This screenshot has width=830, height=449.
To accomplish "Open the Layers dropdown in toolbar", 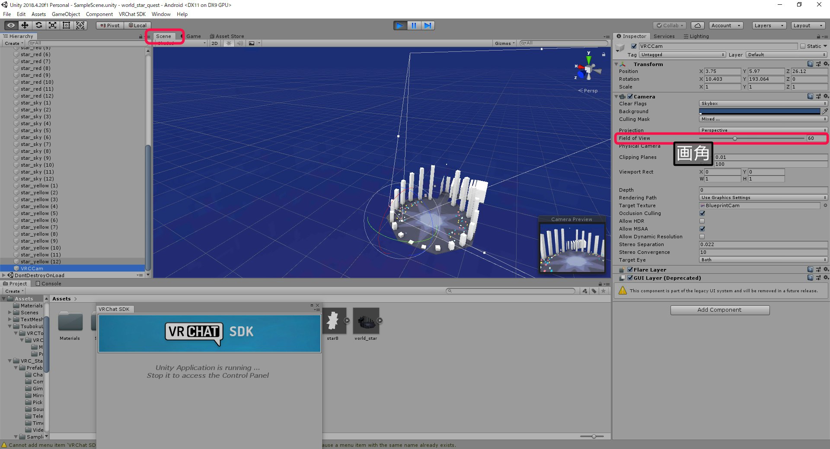I will [x=769, y=25].
